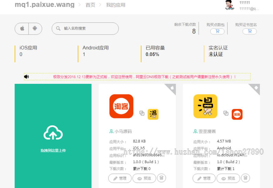Click the copy icon next to 小马源码 app icon
Viewport: 273px width, 188px height.
pyautogui.click(x=141, y=114)
